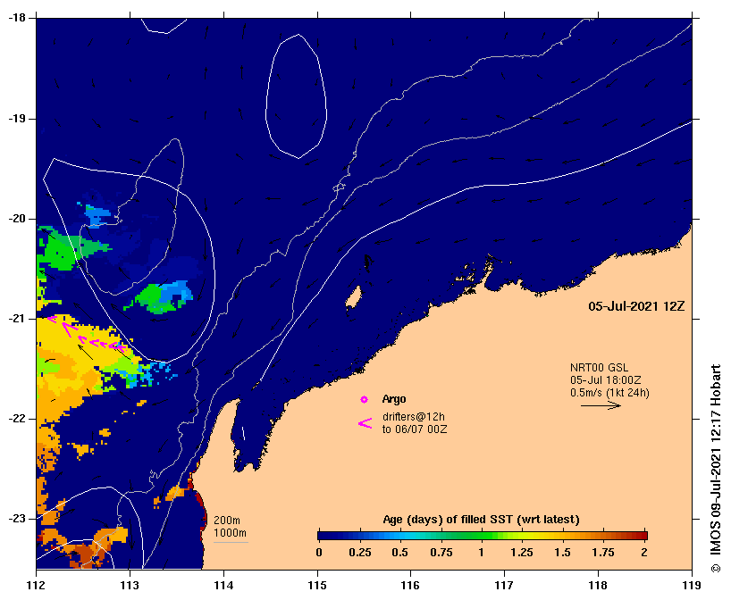Click the '1000m' depth contour label
Image resolution: width=731 pixels, height=600 pixels.
tap(230, 533)
